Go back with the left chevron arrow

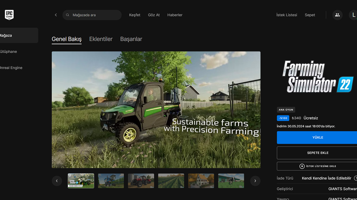click(x=56, y=15)
